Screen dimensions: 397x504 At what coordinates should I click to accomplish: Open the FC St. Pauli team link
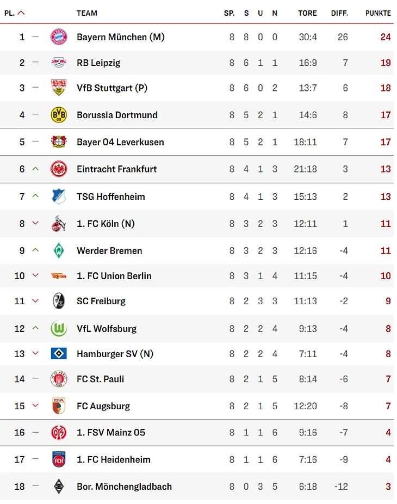[x=100, y=379]
